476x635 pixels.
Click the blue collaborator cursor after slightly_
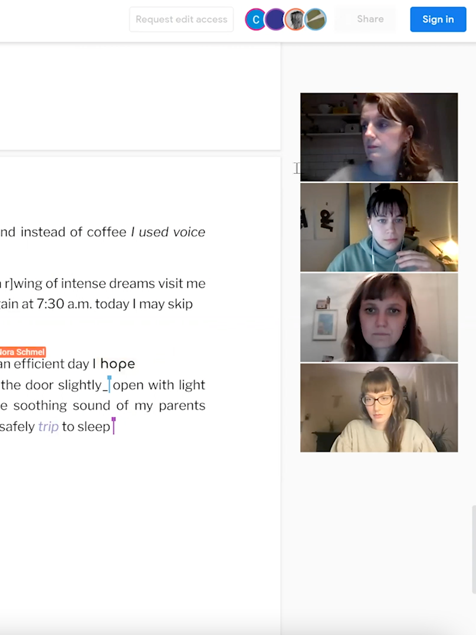pos(109,384)
